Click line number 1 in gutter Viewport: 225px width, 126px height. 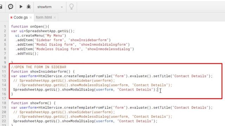(5, 27)
